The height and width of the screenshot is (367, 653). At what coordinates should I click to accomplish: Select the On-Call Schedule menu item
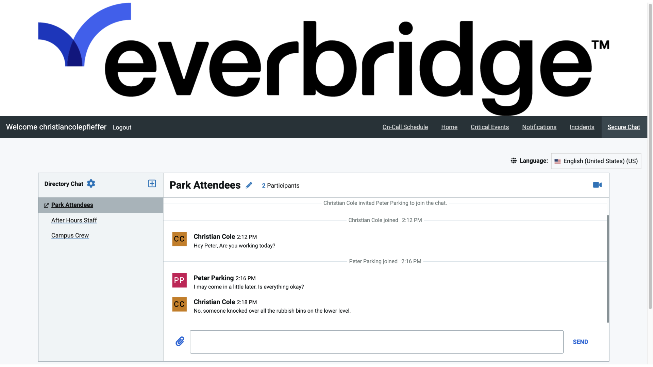pyautogui.click(x=405, y=127)
